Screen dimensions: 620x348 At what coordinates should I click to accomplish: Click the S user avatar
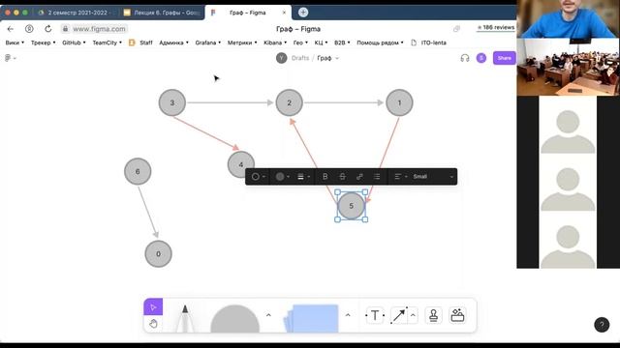tap(481, 58)
